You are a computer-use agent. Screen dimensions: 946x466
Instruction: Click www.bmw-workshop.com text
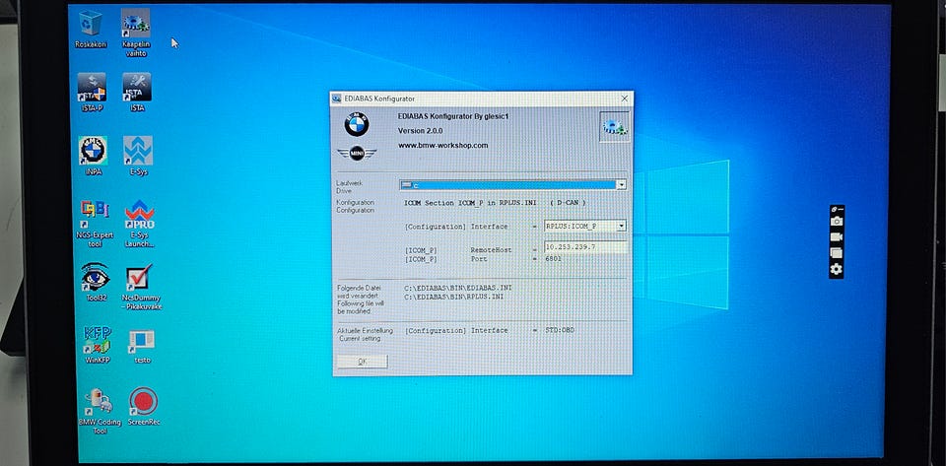tap(442, 145)
